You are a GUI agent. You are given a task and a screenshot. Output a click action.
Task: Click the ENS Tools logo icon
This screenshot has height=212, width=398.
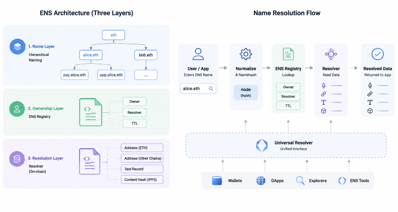coord(342,181)
